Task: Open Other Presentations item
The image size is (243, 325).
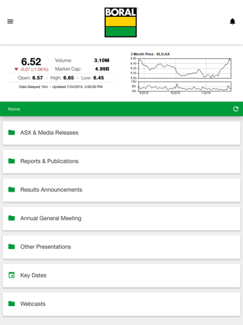Action: 122,247
